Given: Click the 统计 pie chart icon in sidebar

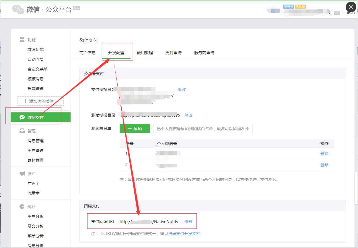Looking at the screenshot, I should tap(22, 206).
